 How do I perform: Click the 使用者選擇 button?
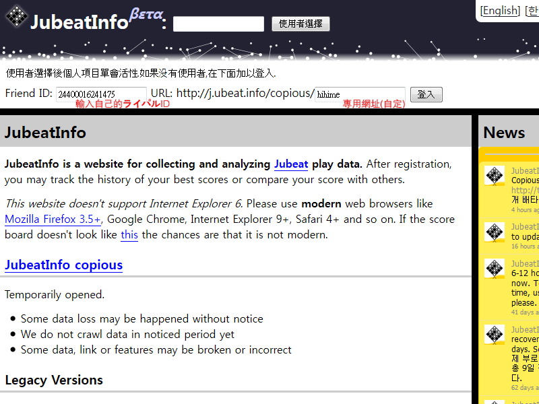[300, 24]
